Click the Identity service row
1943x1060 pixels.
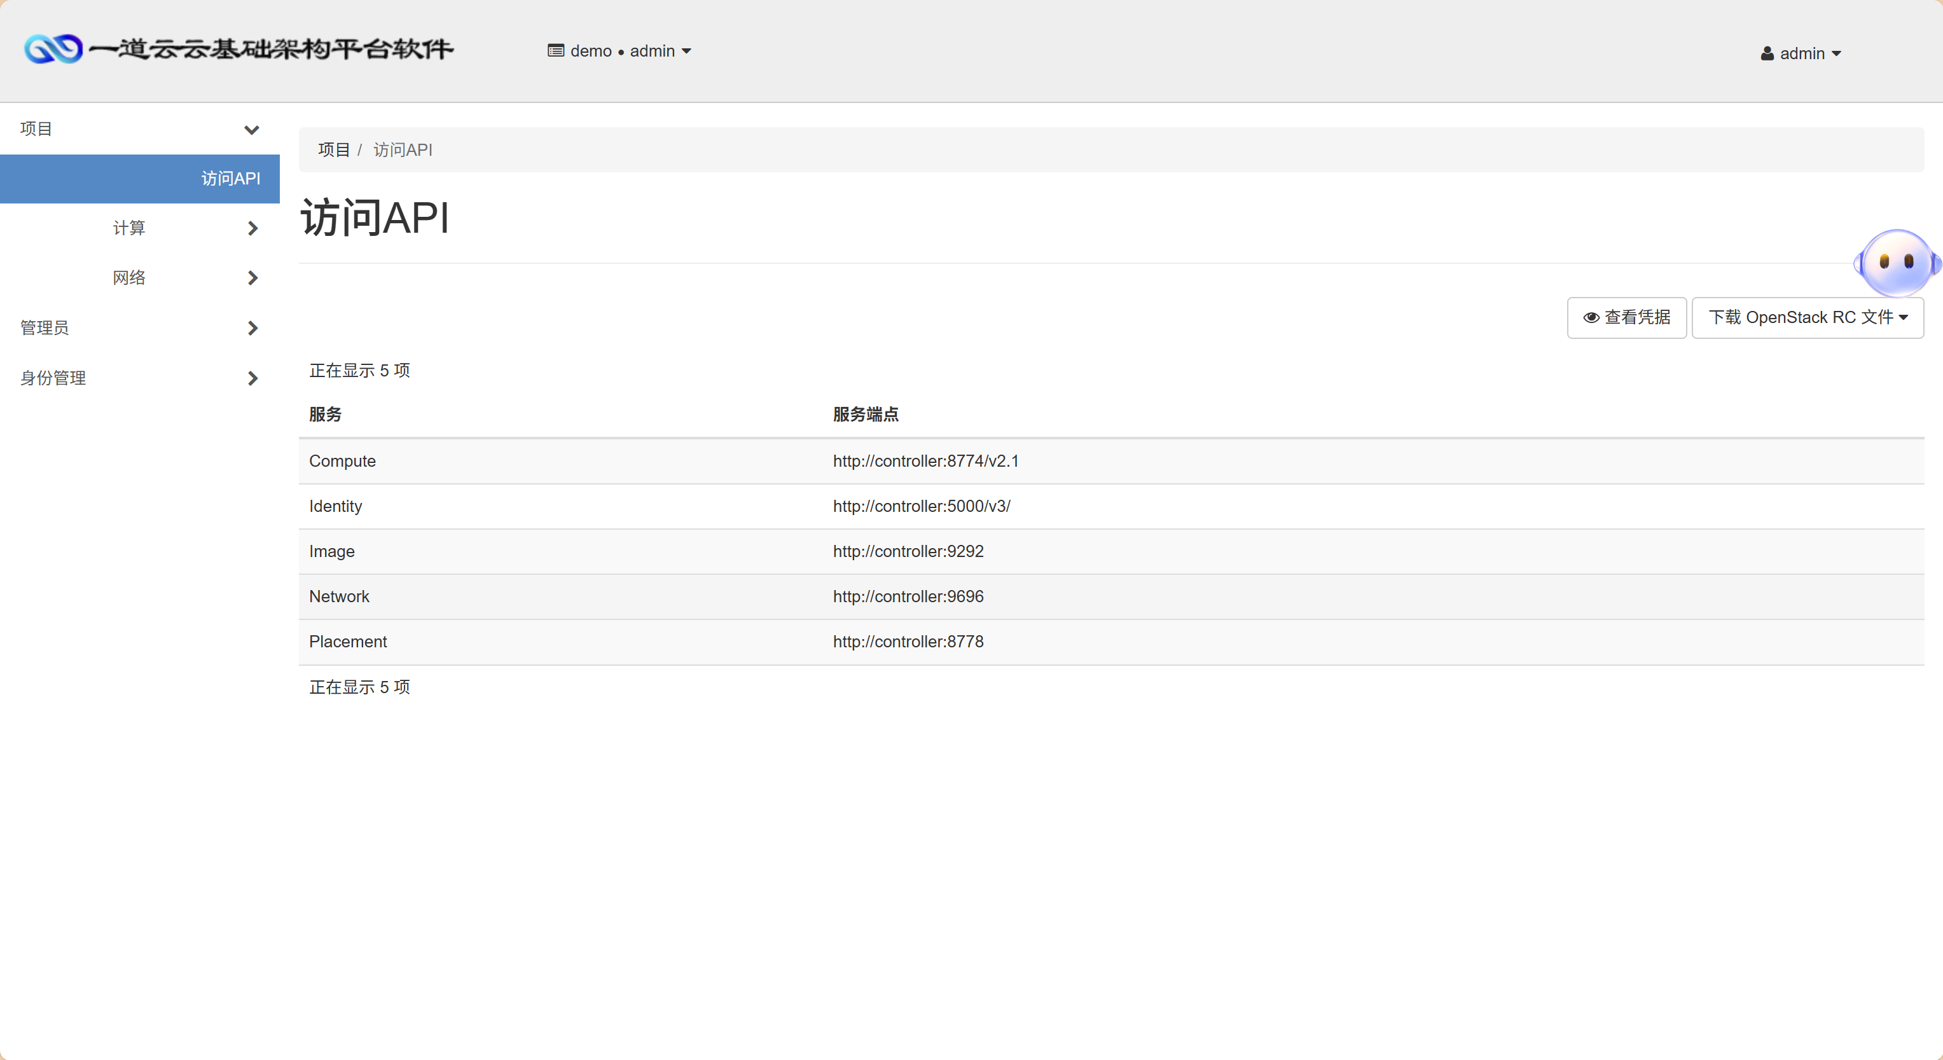pos(336,506)
